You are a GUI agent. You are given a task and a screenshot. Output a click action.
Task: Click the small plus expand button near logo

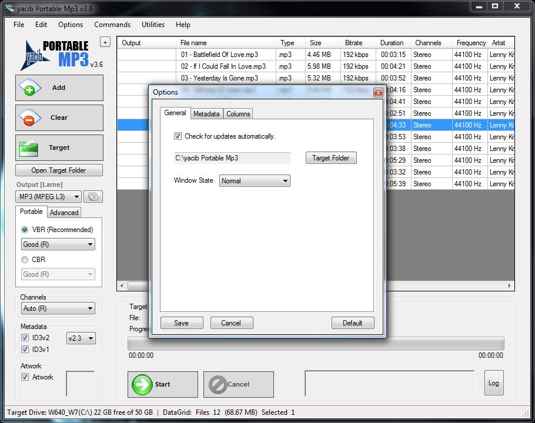click(105, 42)
